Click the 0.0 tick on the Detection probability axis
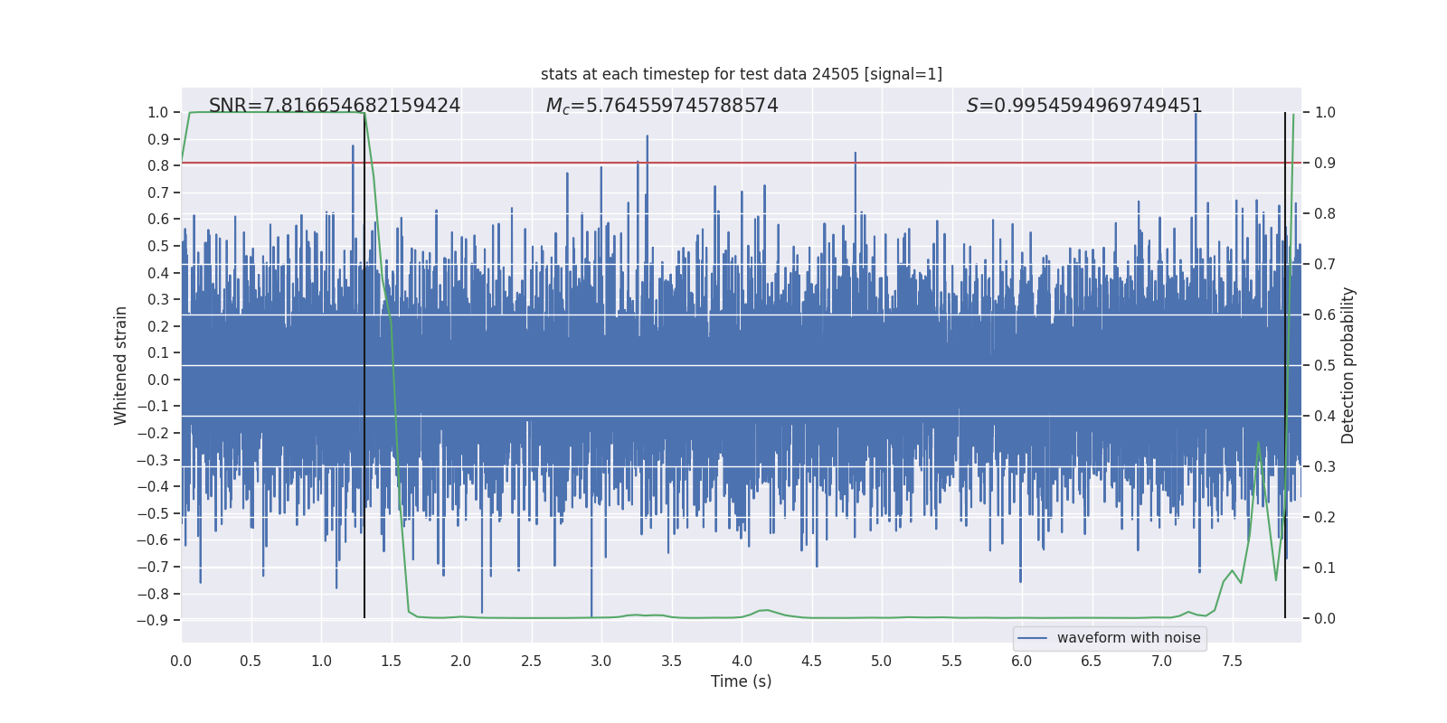1447x723 pixels. pyautogui.click(x=1325, y=619)
